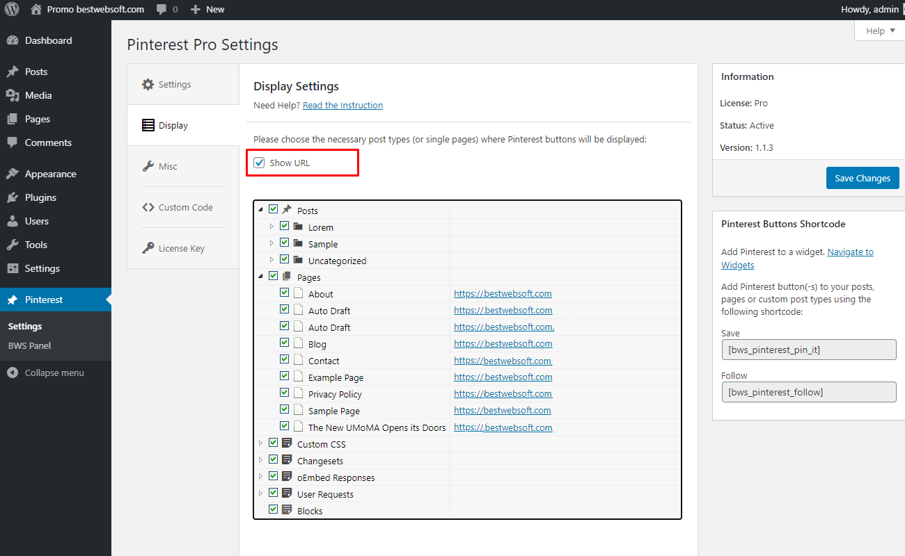Open BWS Panel submenu item
905x556 pixels.
pos(29,345)
